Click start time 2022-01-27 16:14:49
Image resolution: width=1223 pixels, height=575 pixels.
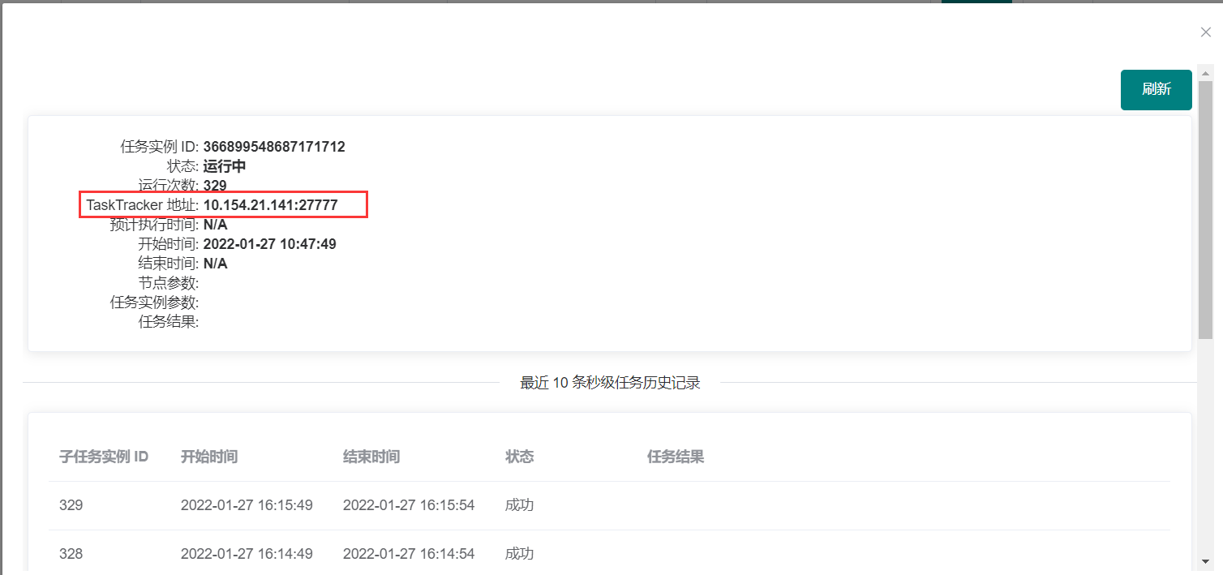pos(247,554)
